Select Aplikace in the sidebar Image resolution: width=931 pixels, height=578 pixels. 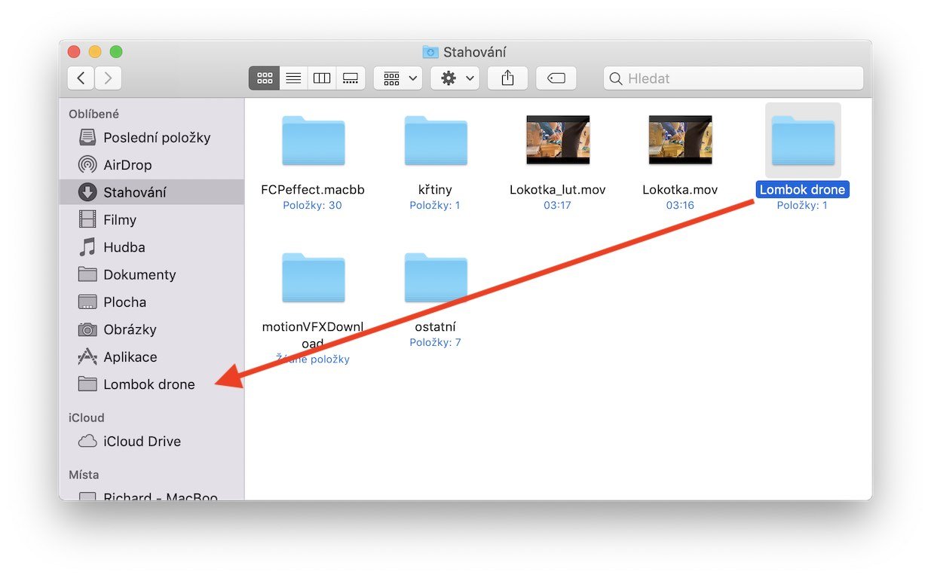tap(130, 357)
